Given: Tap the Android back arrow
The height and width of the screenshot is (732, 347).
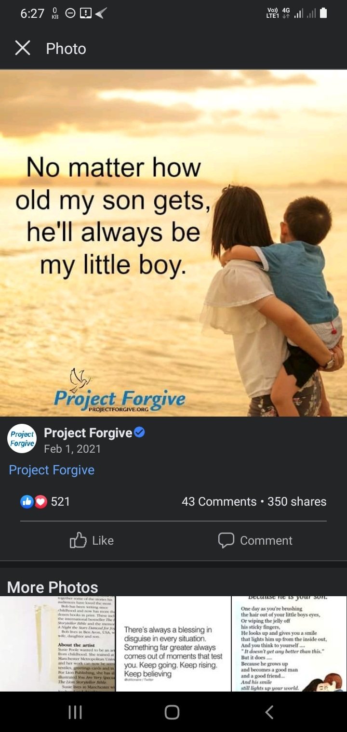Looking at the screenshot, I should click(270, 712).
